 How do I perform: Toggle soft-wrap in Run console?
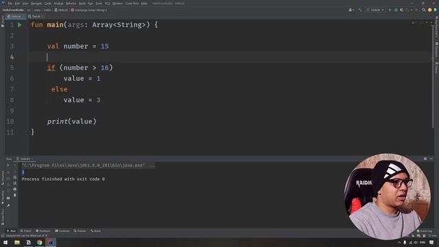pos(15,177)
